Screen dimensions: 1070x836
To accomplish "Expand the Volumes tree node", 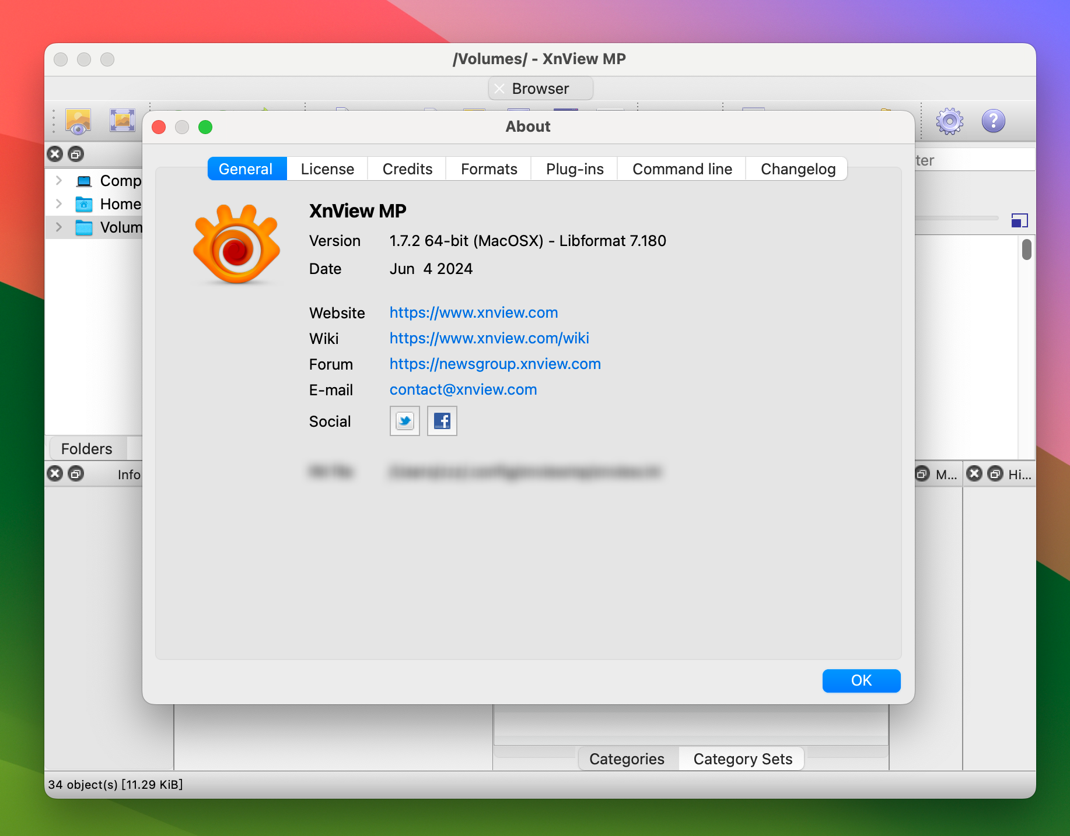I will (58, 227).
